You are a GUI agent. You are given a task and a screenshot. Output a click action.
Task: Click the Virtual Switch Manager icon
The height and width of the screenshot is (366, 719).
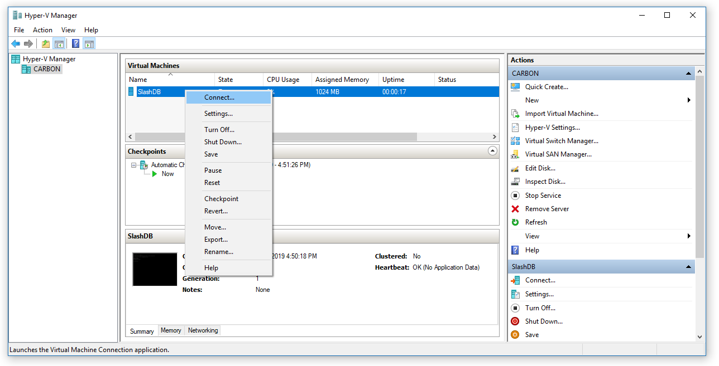click(515, 141)
